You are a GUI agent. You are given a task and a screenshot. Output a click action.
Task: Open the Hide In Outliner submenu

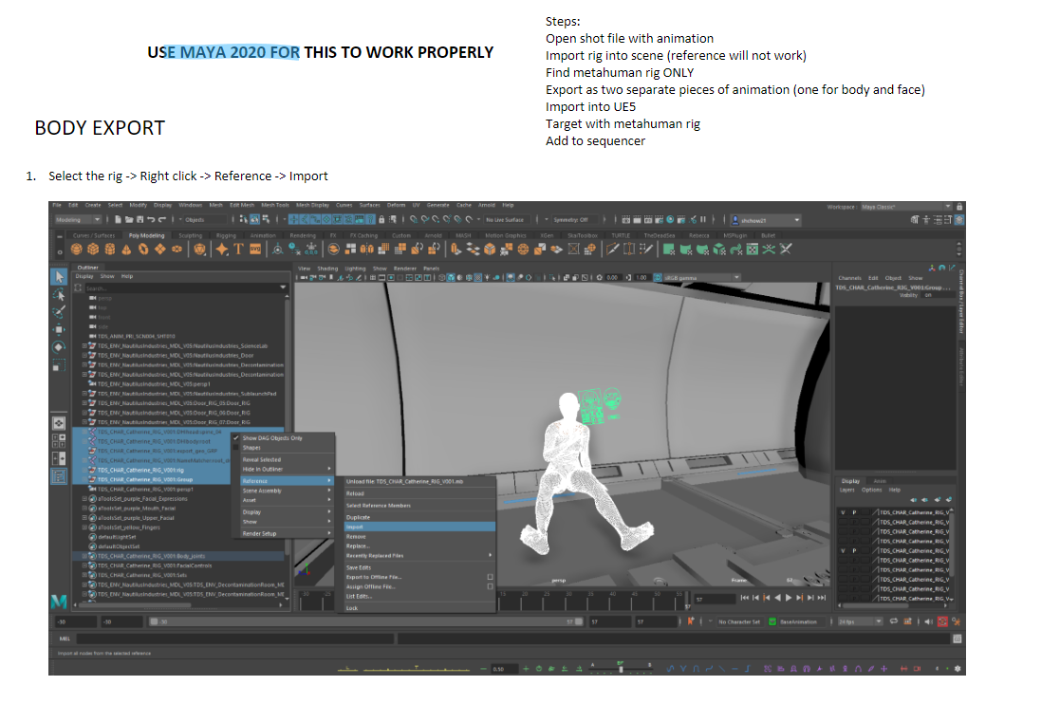[288, 469]
